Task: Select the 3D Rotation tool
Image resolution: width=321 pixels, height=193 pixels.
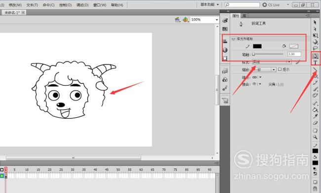Action: pos(315,42)
